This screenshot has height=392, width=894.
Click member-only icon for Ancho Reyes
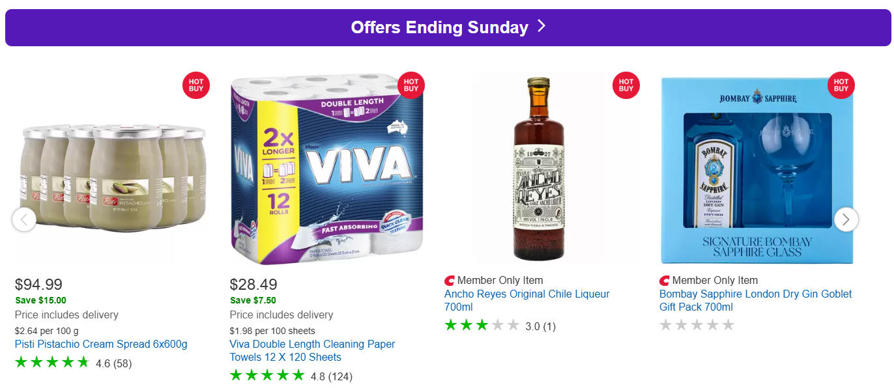click(x=450, y=281)
